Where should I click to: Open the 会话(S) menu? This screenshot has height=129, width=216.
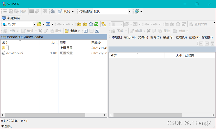[168, 37]
